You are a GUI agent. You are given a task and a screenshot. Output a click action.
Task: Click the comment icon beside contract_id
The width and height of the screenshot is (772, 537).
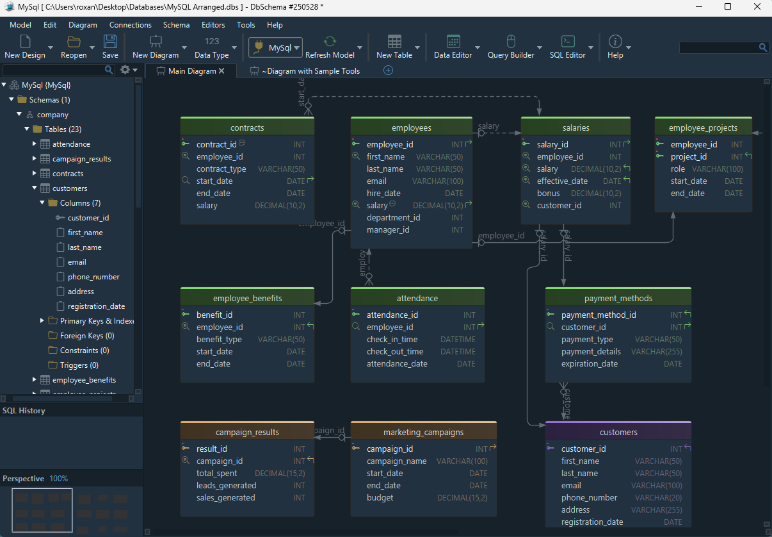242,143
